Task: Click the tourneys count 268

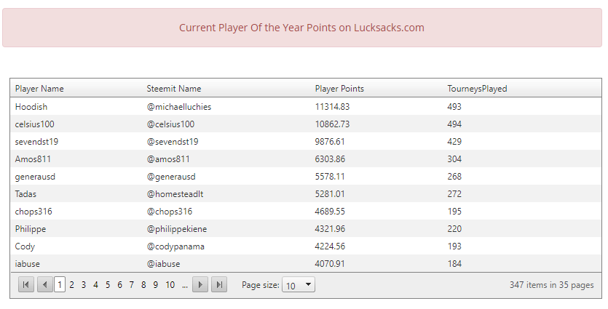Action: pos(454,177)
